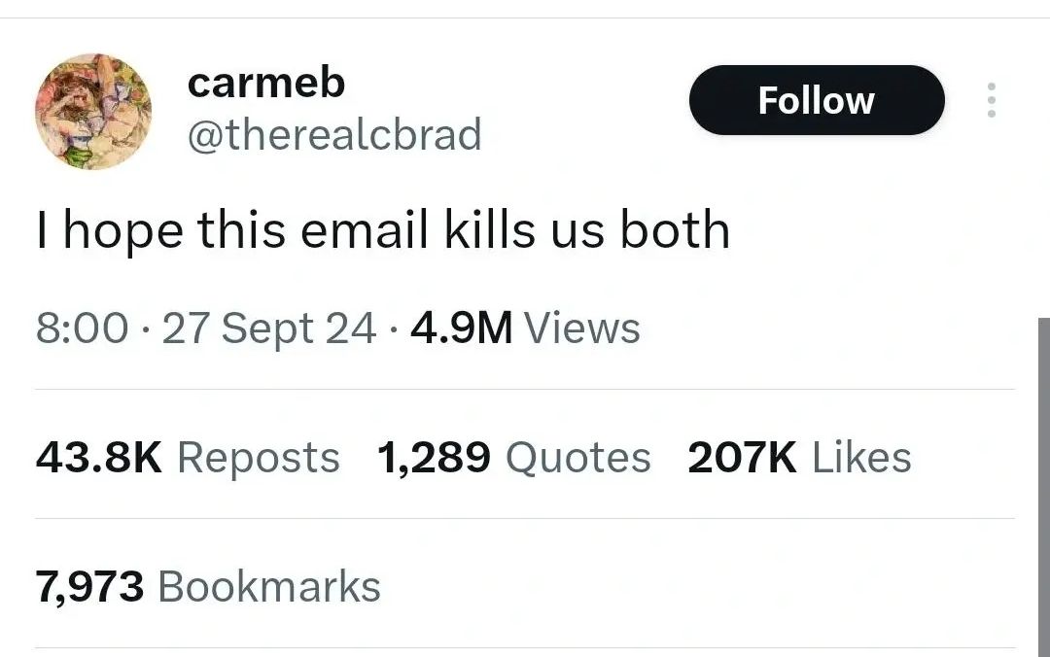
Task: Follow the account therealcbrad
Action: click(816, 100)
